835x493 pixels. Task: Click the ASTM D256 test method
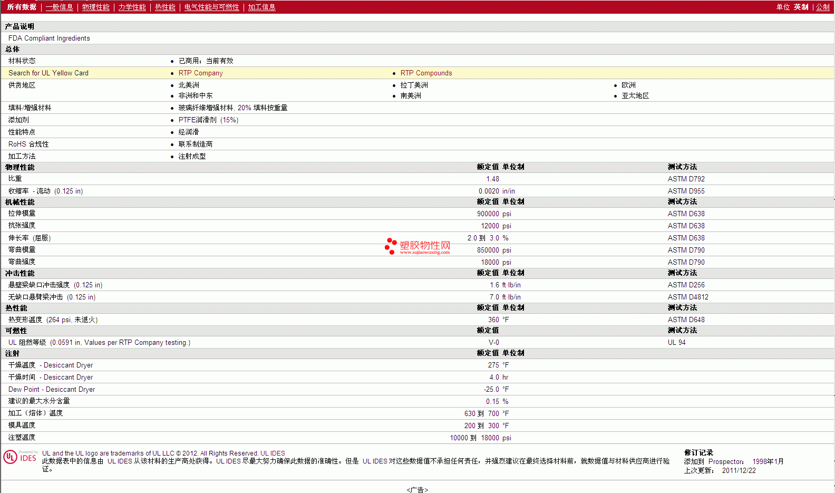[x=686, y=285]
